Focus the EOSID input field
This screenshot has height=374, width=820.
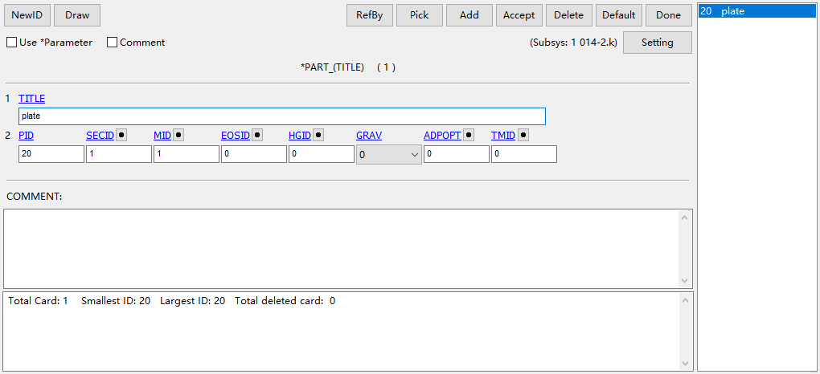coord(253,154)
